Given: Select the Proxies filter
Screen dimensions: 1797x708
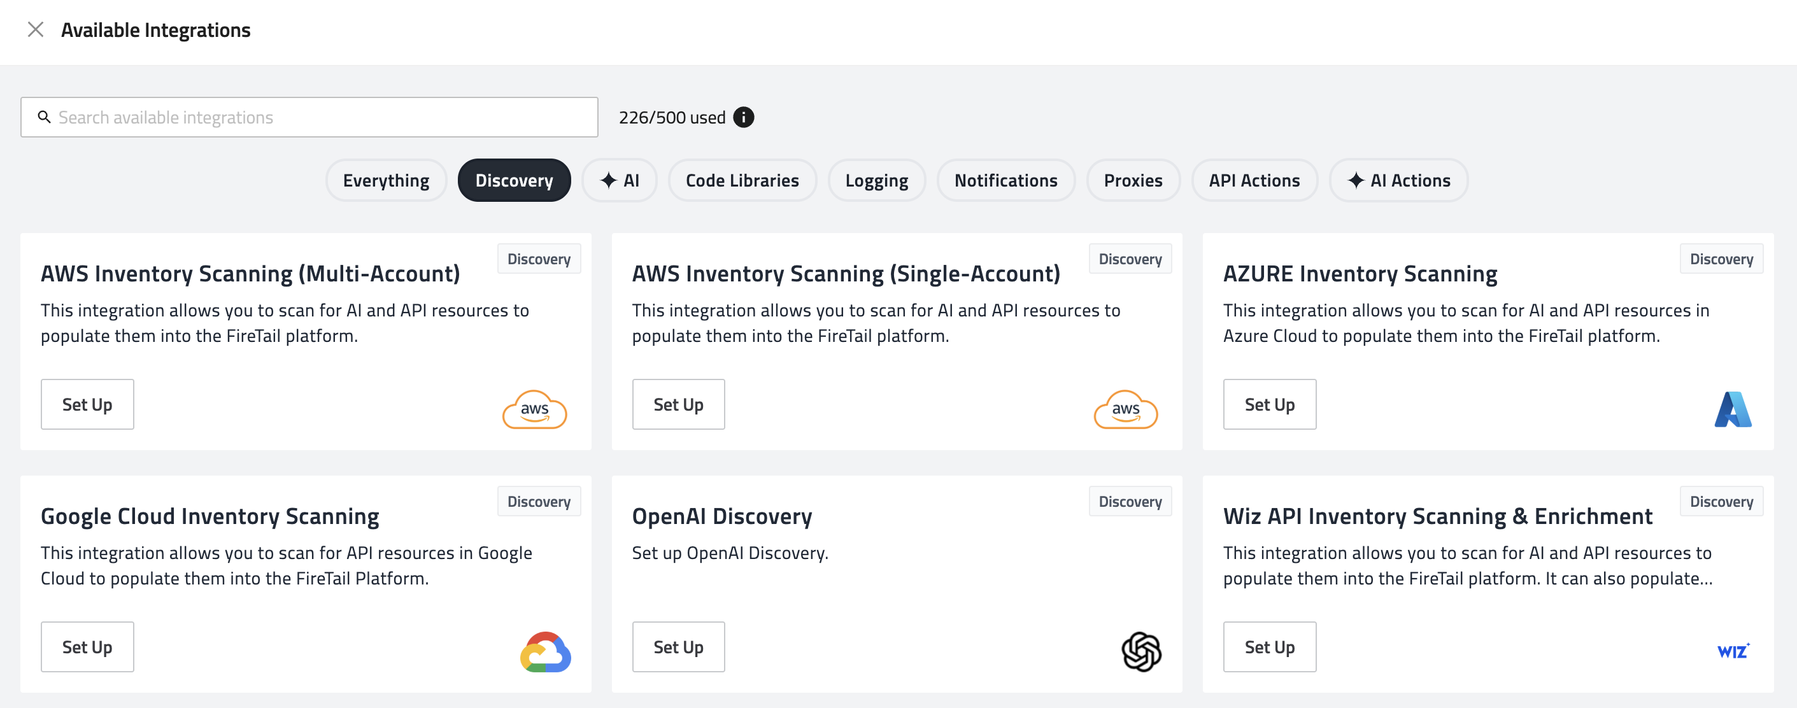Looking at the screenshot, I should pos(1132,181).
